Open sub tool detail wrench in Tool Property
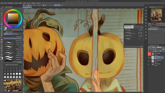Image resolution: width=165 pixels, height=93 pixels. click(142, 47)
